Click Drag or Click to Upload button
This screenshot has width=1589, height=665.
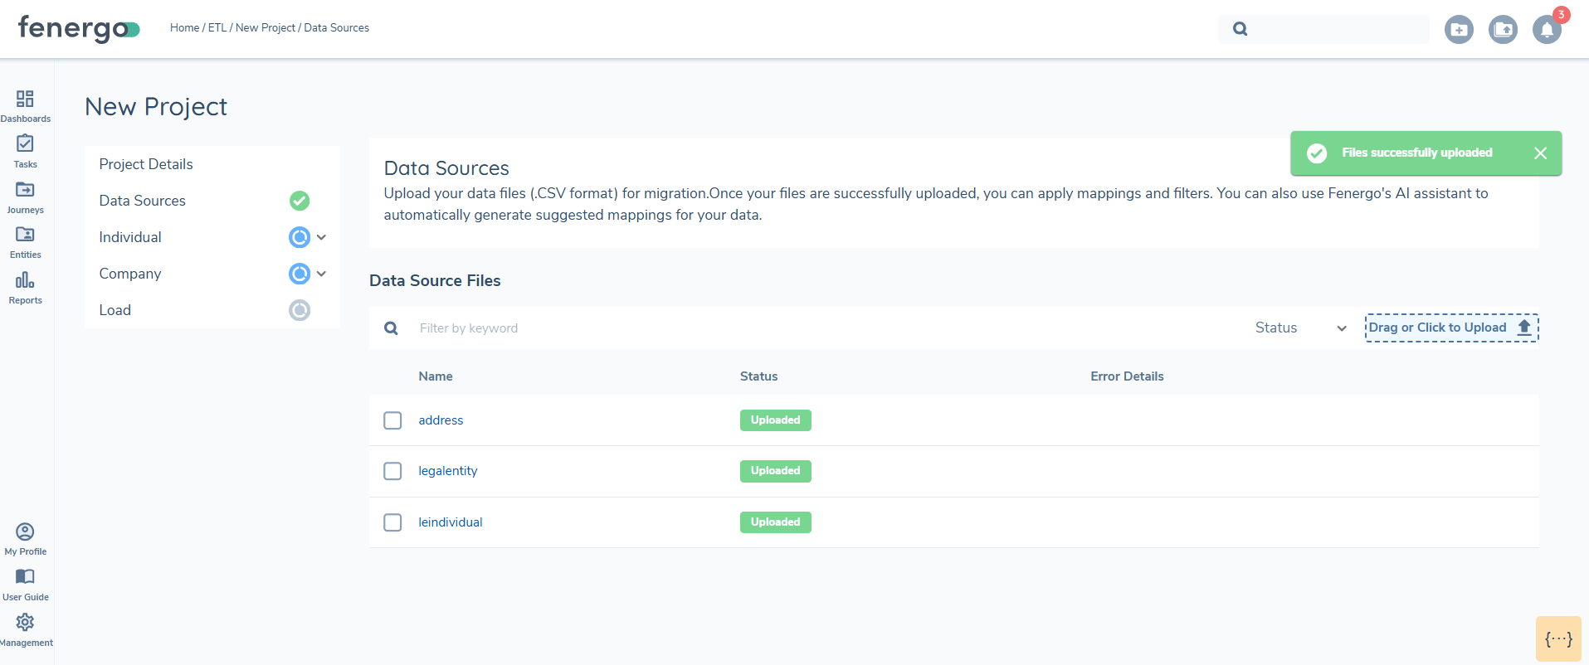[1451, 328]
